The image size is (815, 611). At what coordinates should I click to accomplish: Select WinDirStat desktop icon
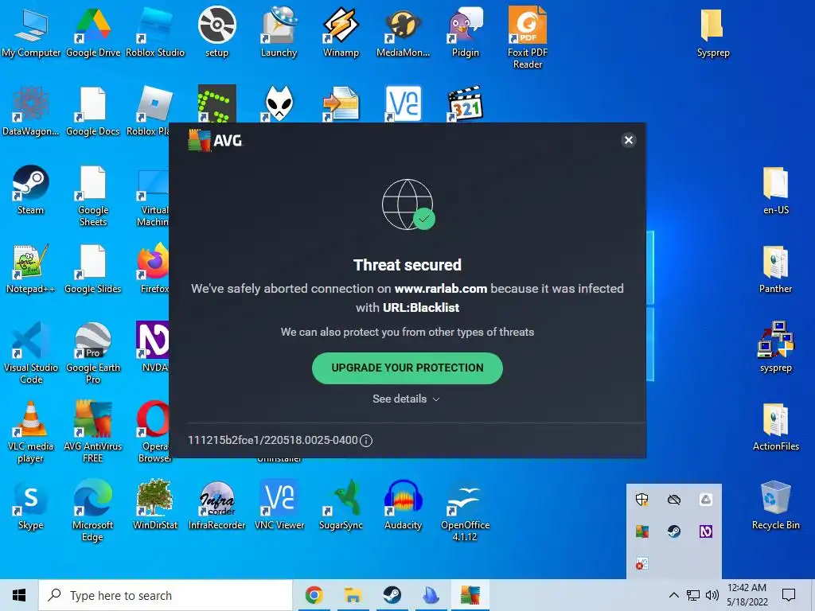click(155, 505)
